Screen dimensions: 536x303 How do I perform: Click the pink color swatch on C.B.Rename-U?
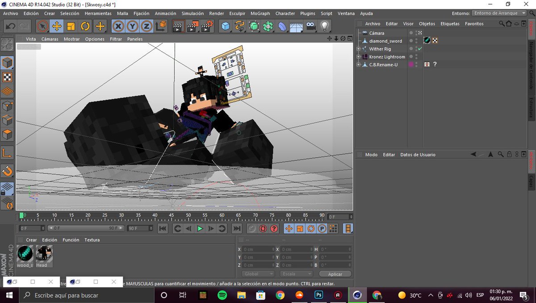click(411, 65)
